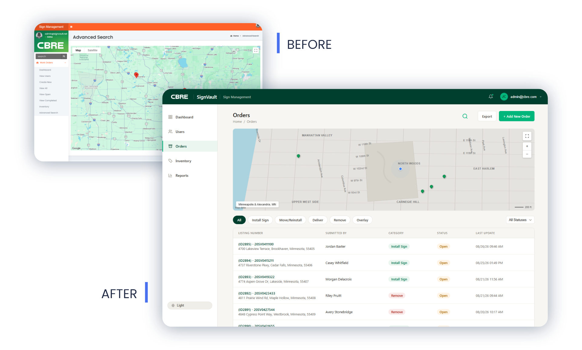Click the Inventory tag icon in sidebar
The image size is (582, 350).
click(x=170, y=161)
